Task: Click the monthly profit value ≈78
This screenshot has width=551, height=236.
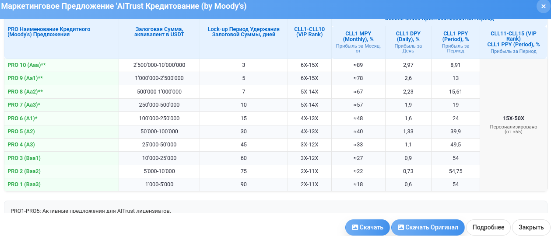Action: tap(358, 78)
